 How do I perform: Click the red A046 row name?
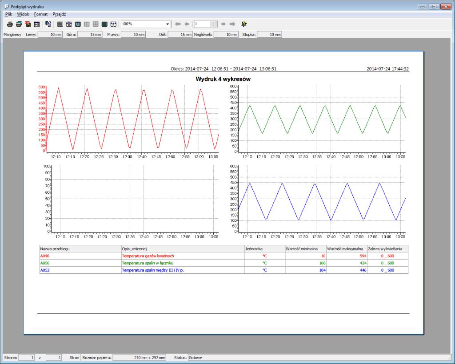pyautogui.click(x=45, y=256)
